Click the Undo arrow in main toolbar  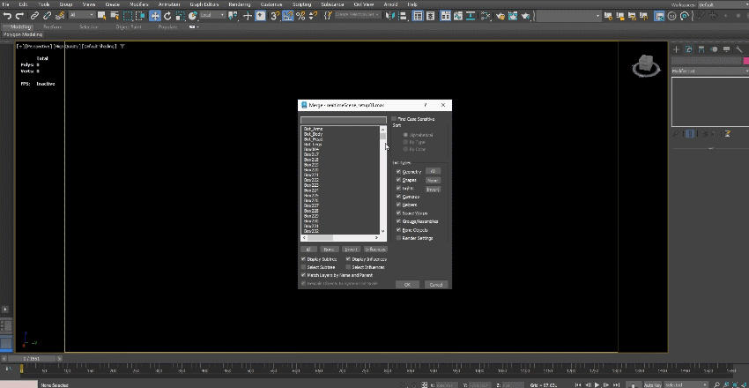pyautogui.click(x=7, y=16)
